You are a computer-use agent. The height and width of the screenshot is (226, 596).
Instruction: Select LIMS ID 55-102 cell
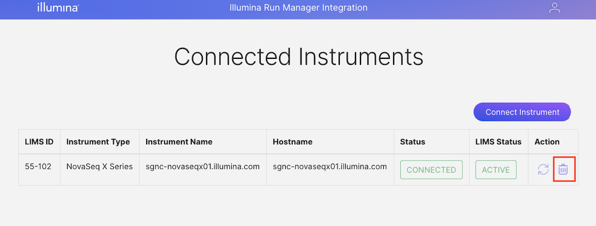[38, 167]
